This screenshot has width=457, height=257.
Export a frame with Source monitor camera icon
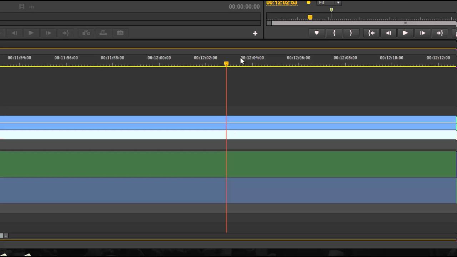pyautogui.click(x=120, y=33)
